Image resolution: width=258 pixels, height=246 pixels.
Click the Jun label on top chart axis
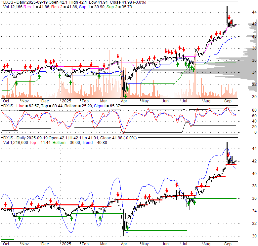(165, 101)
